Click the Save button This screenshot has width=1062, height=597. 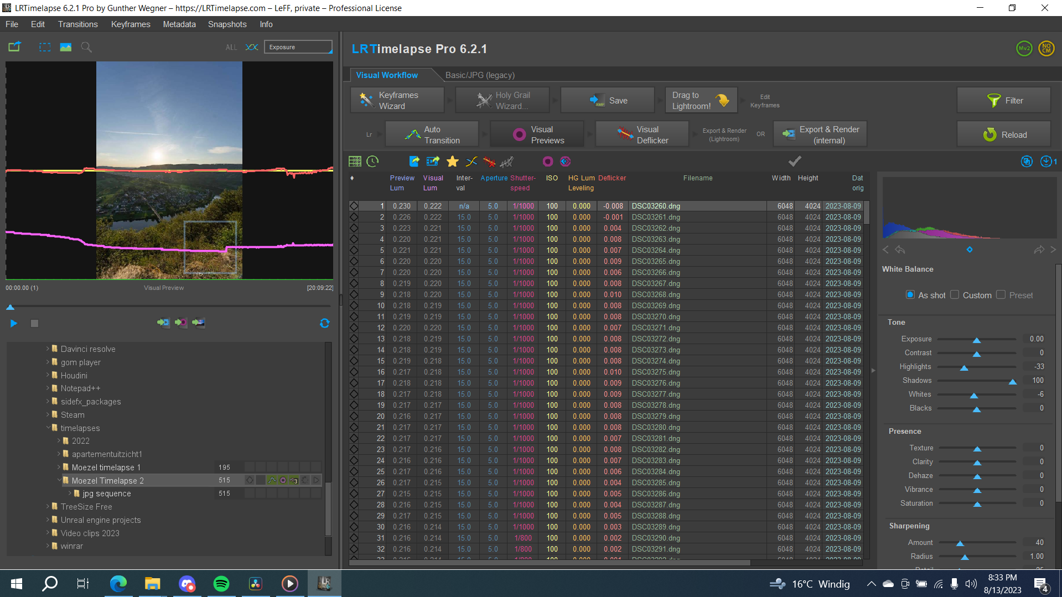point(608,101)
